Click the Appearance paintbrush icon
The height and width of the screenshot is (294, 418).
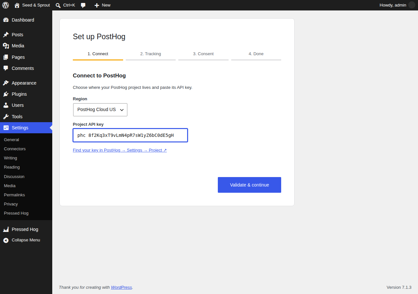coord(6,83)
